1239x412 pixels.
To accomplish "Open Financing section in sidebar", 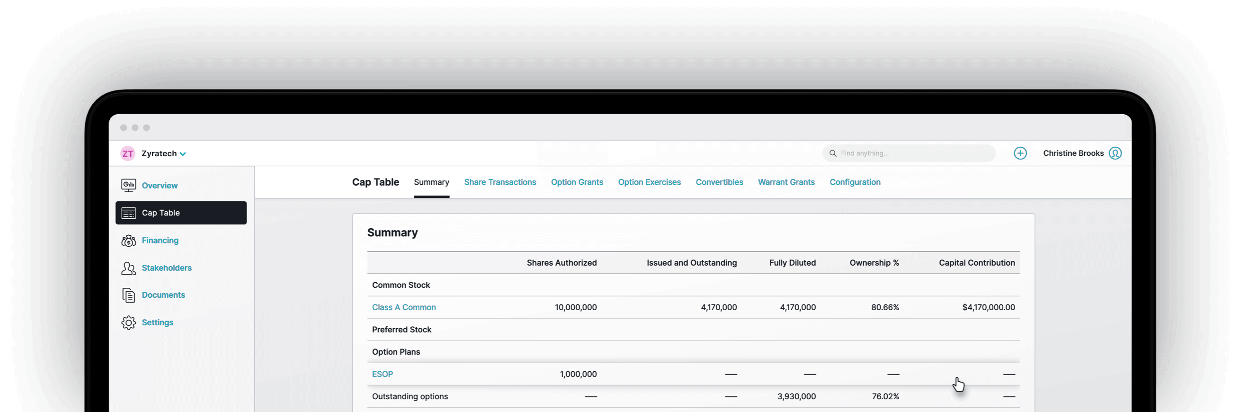I will (x=160, y=240).
